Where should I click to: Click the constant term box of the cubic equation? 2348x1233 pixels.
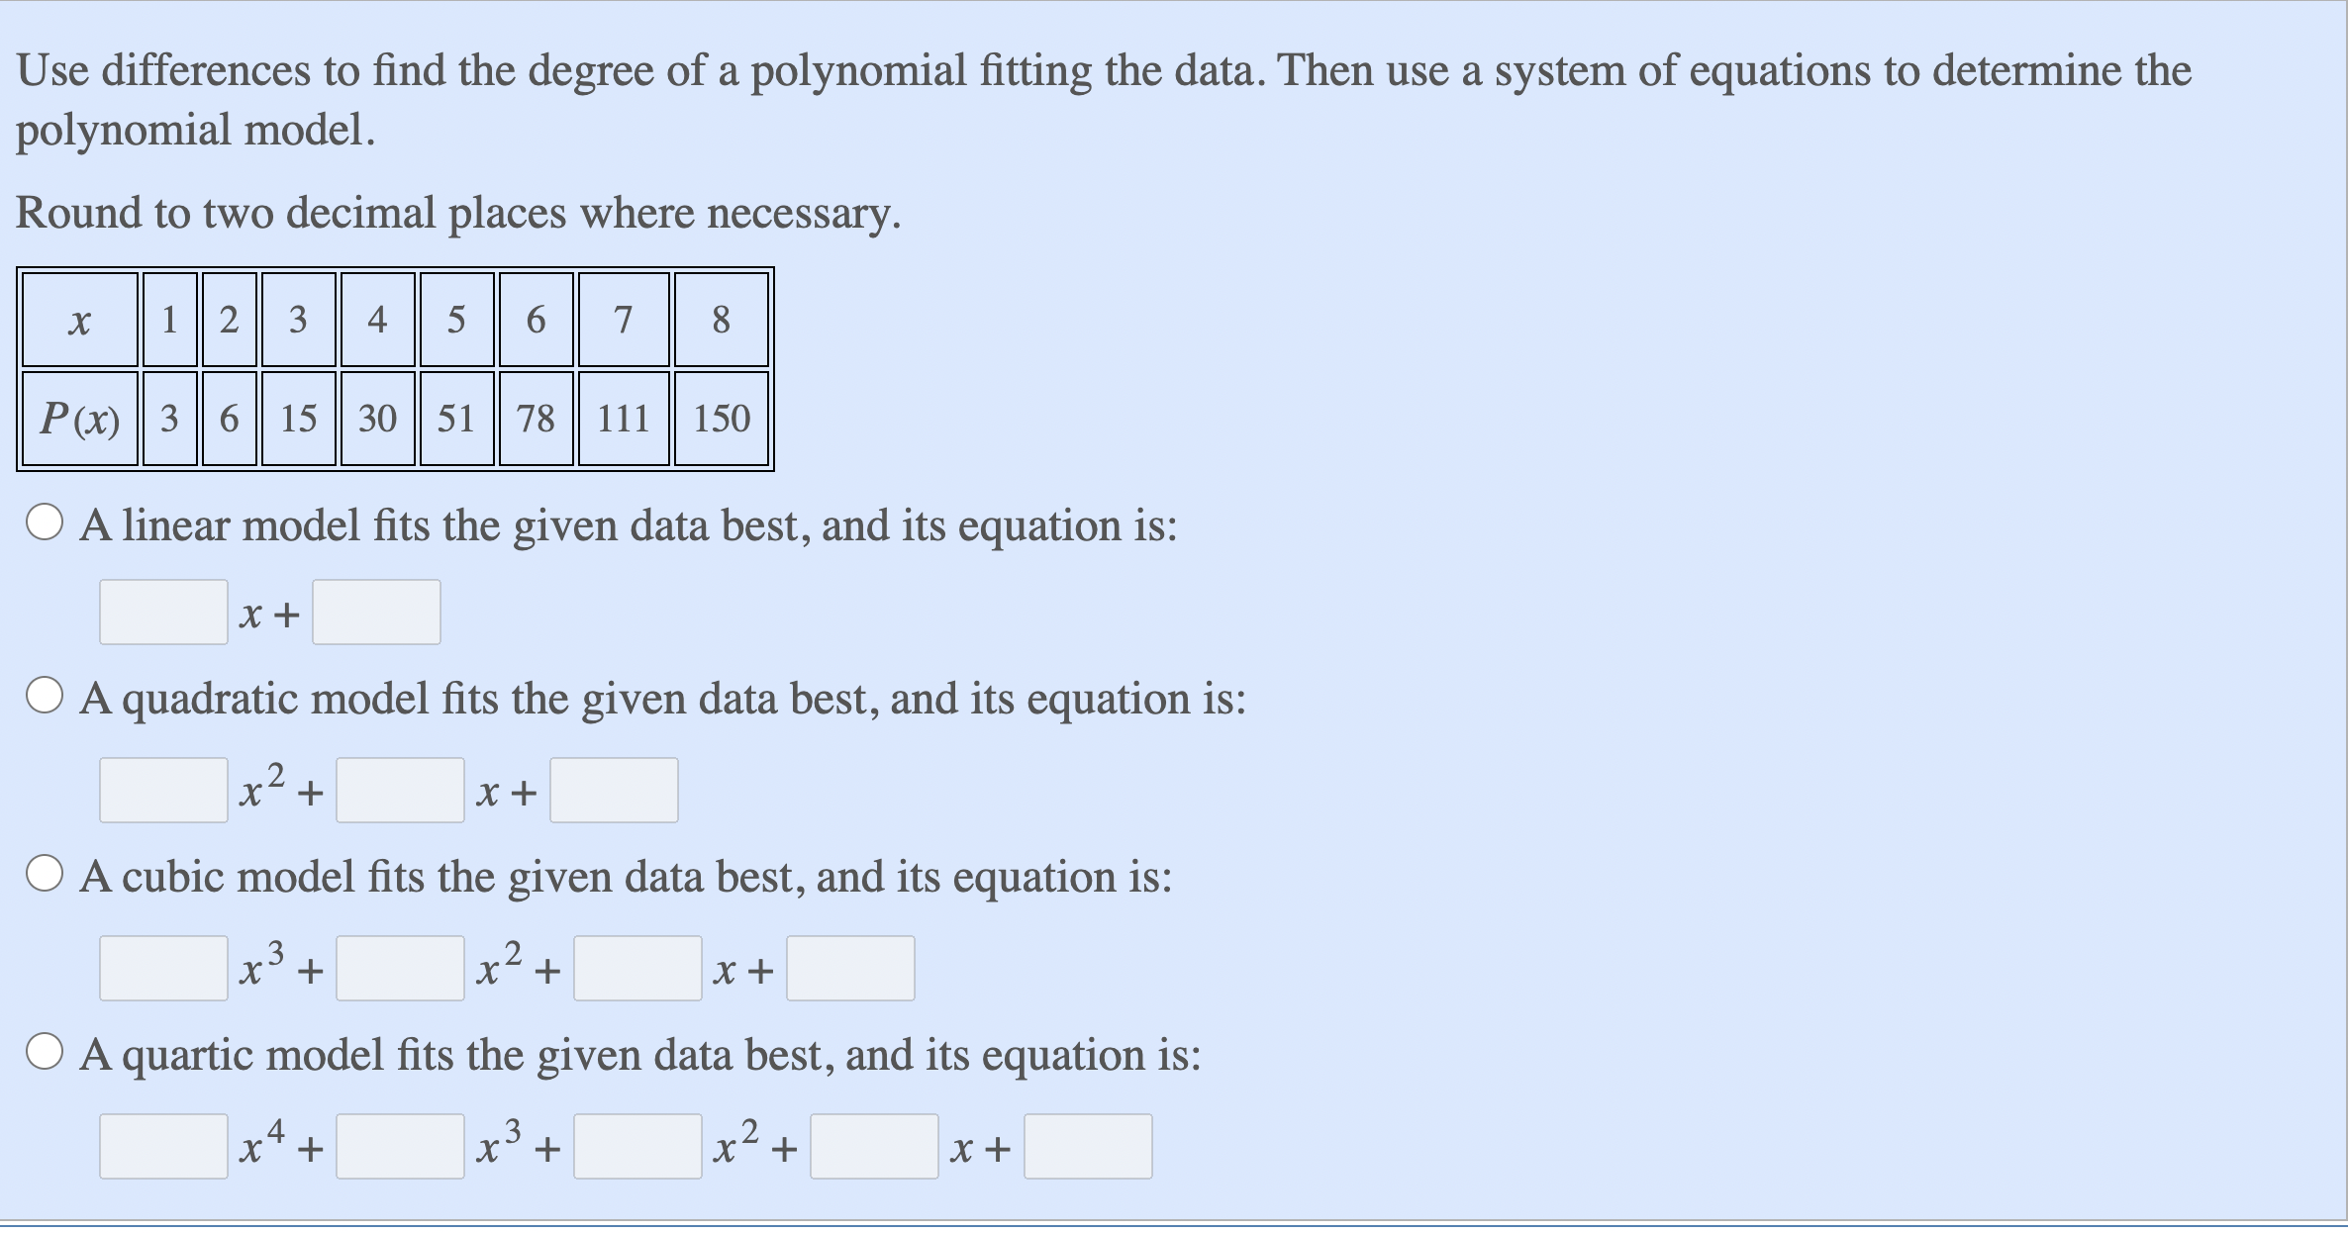click(x=851, y=968)
